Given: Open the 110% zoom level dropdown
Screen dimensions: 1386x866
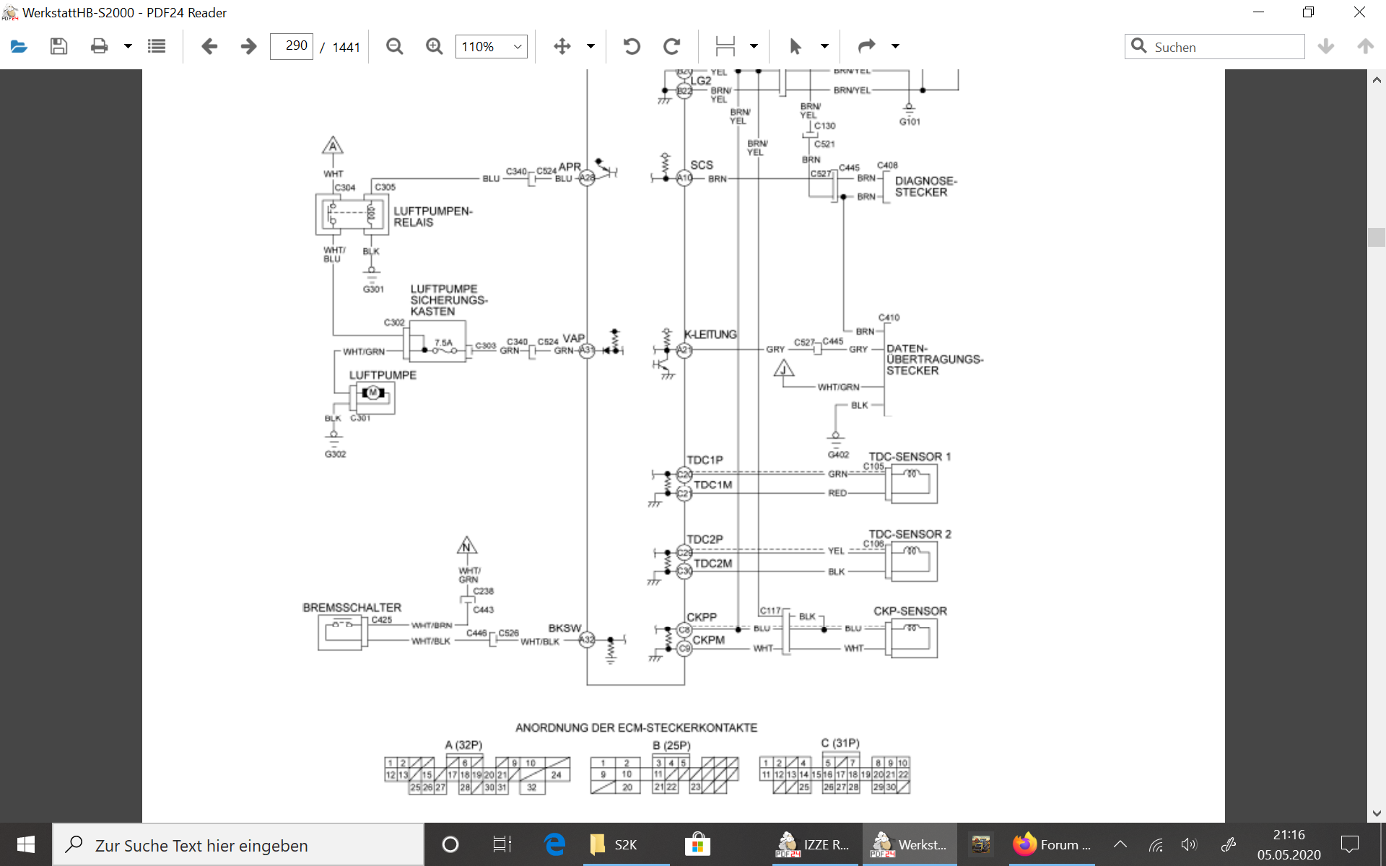Looking at the screenshot, I should point(492,47).
